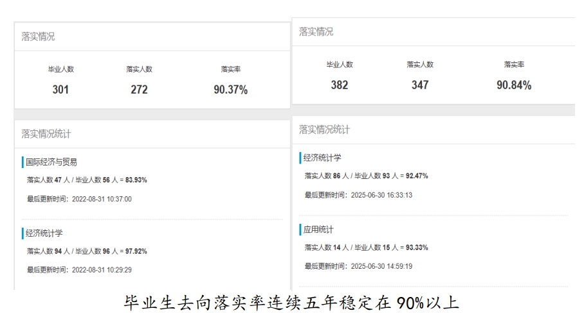The image size is (584, 313).
Task: Select the 93.33% placement statistic line
Action: 366,248
